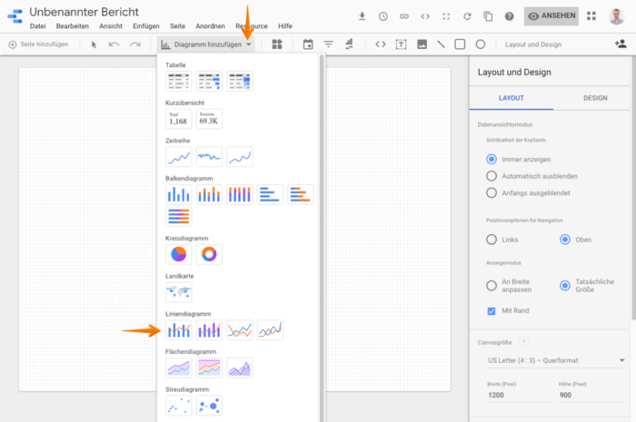Insert a filter control
Screen dimensions: 636x422
click(x=329, y=44)
